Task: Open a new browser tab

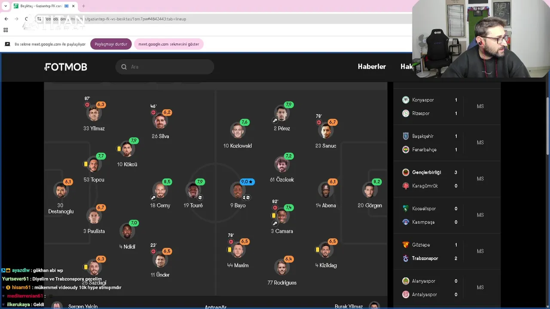Action: click(83, 6)
